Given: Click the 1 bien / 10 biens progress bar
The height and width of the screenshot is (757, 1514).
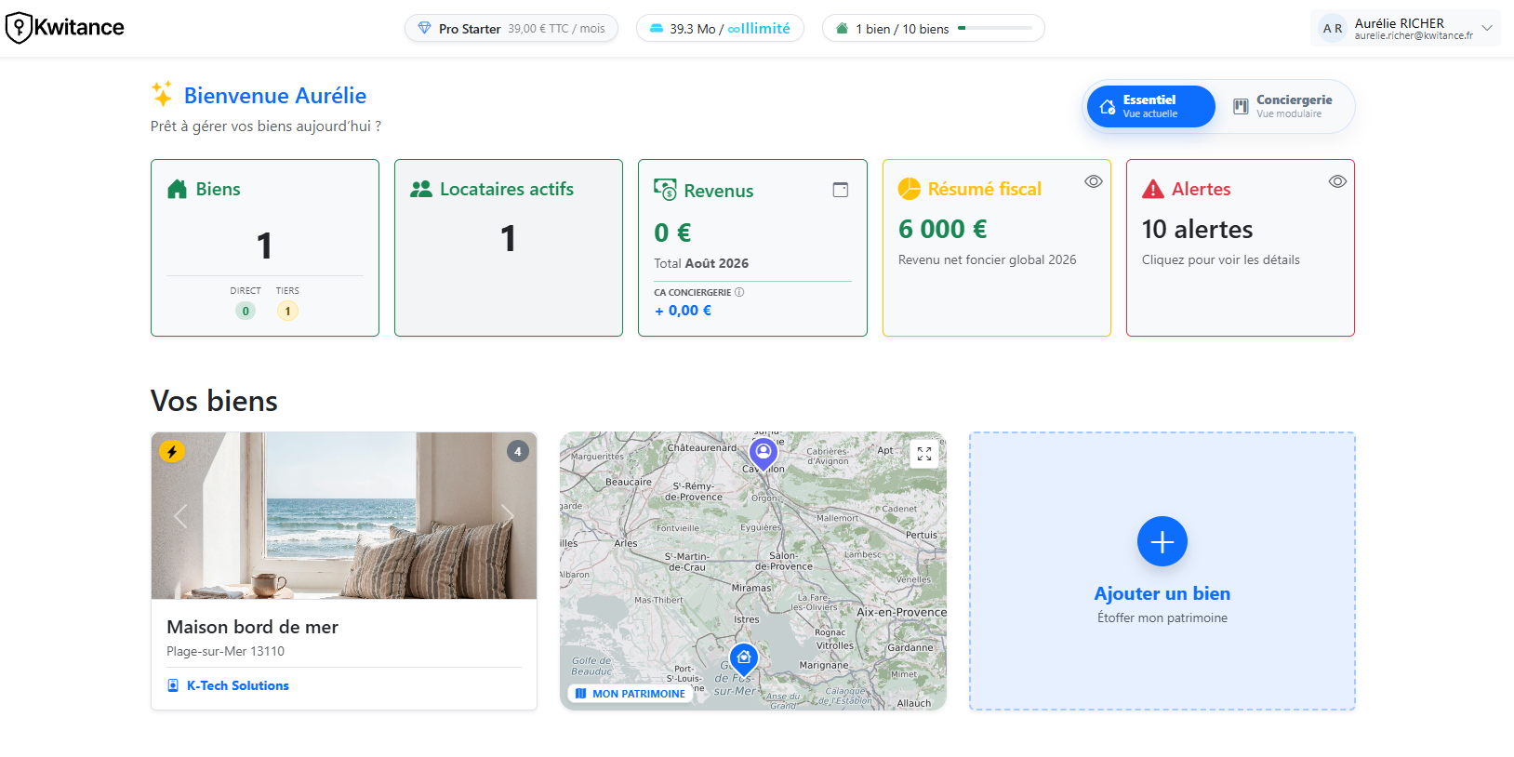Looking at the screenshot, I should point(995,29).
